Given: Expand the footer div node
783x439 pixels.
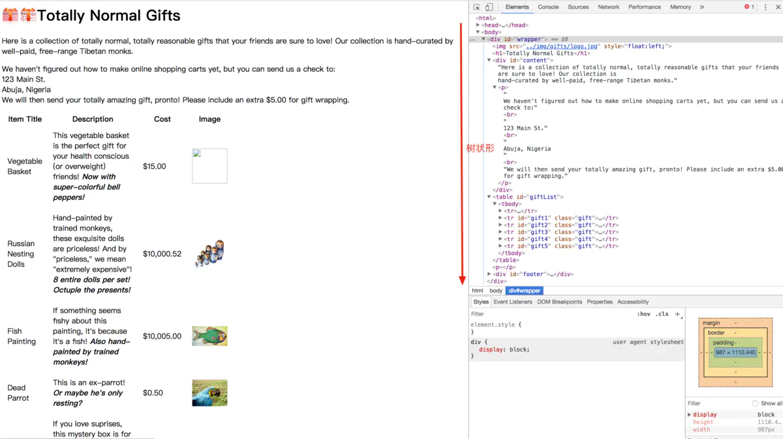Looking at the screenshot, I should 489,274.
